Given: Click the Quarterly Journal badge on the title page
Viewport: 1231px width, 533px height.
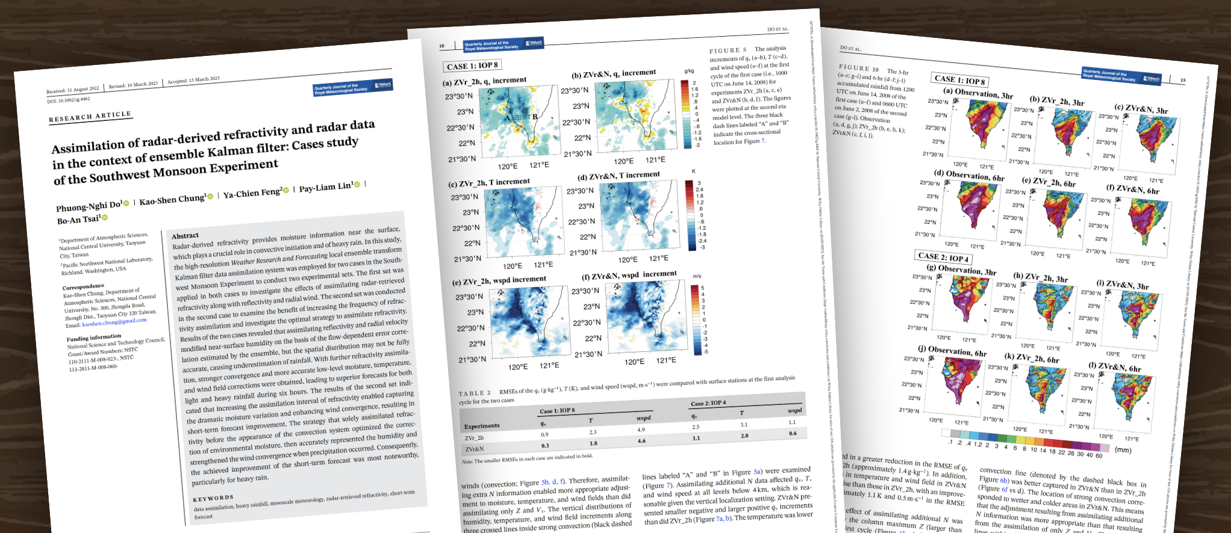Looking at the screenshot, I should 353,87.
